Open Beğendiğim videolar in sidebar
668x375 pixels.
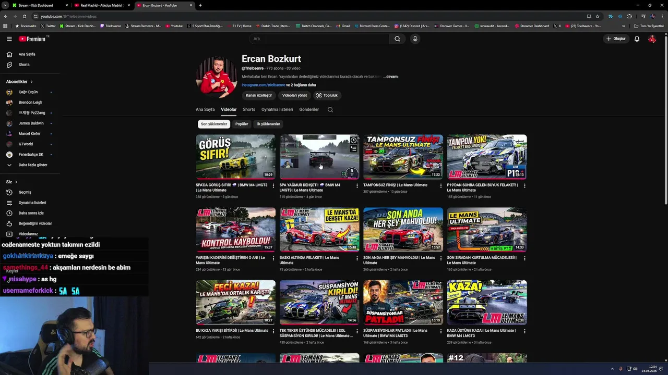(x=35, y=223)
